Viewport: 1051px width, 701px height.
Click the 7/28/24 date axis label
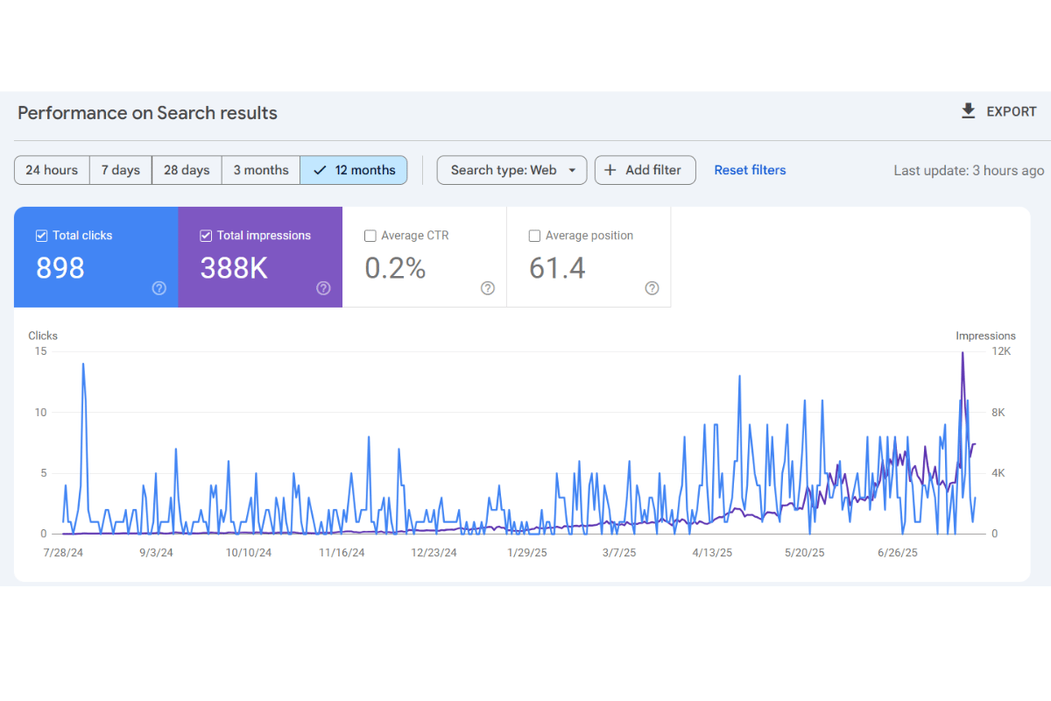62,553
